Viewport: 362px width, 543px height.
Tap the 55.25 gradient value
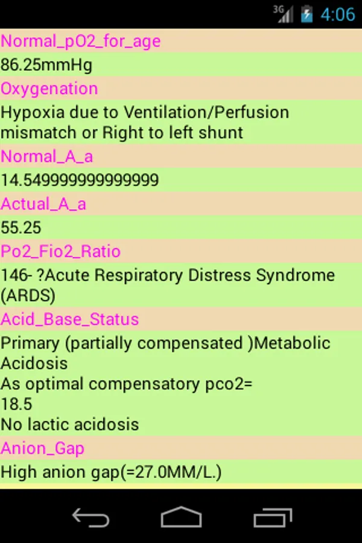point(21,228)
